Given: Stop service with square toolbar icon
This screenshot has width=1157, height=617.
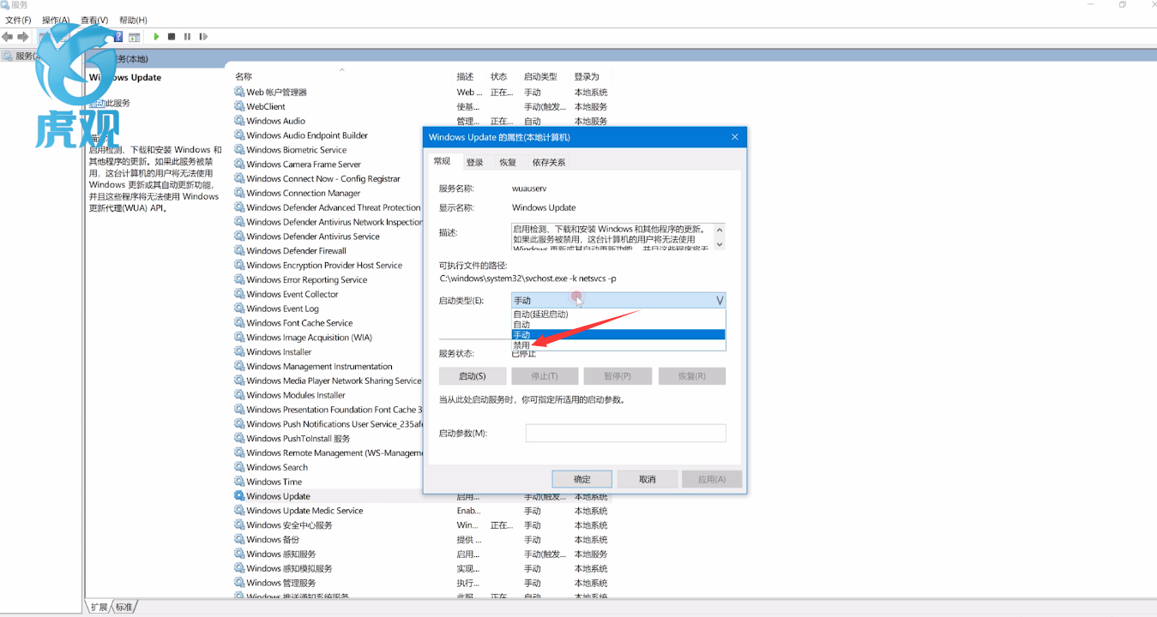Looking at the screenshot, I should coord(172,37).
